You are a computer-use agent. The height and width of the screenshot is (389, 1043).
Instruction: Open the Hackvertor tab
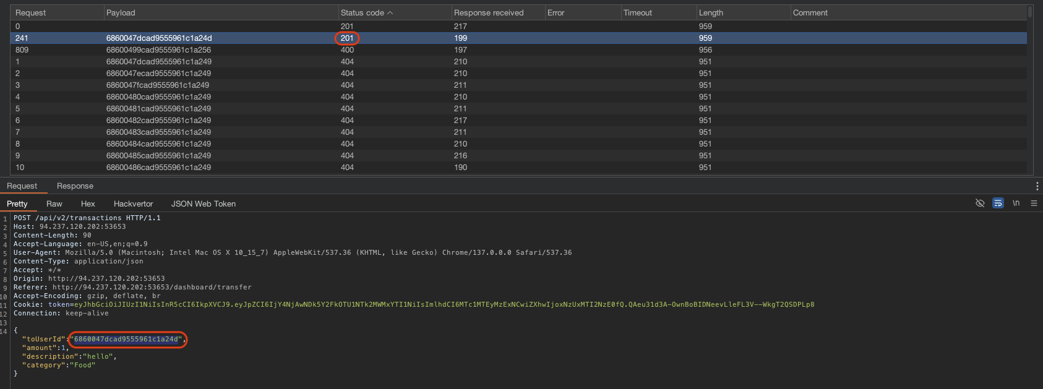click(x=133, y=203)
